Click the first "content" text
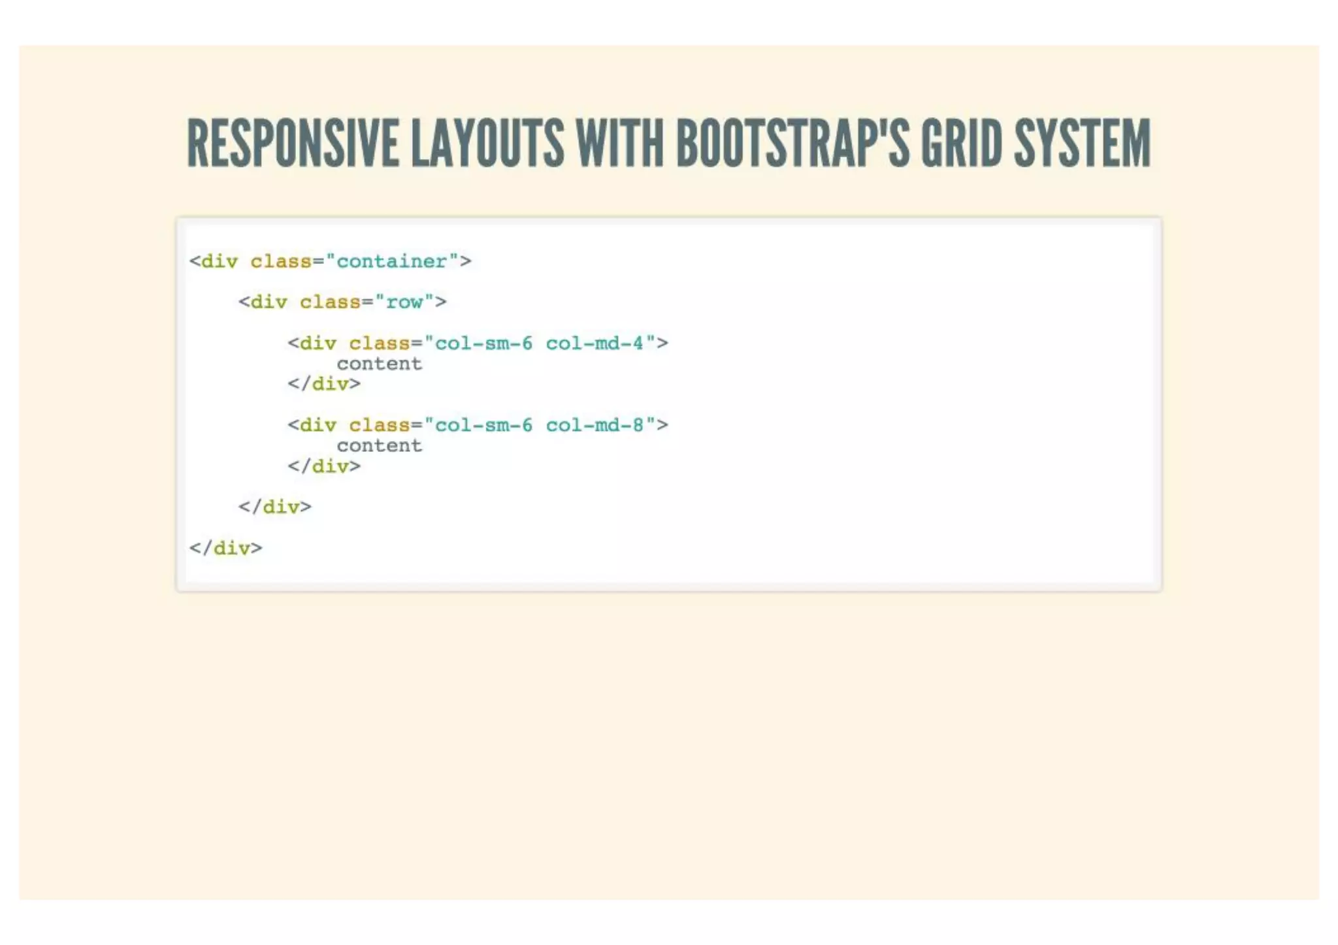 click(380, 364)
